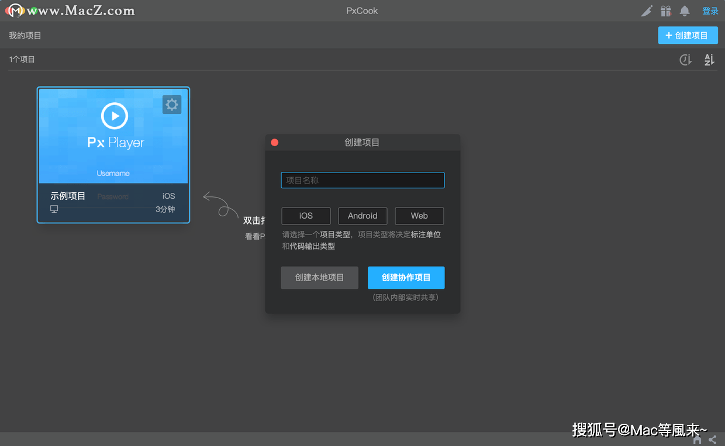Viewport: 725px width, 446px height.
Task: Click the gift icon with red badge
Action: pyautogui.click(x=665, y=11)
